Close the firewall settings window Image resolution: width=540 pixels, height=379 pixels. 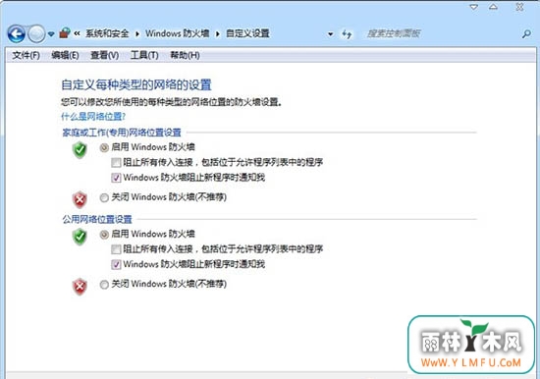(x=519, y=7)
